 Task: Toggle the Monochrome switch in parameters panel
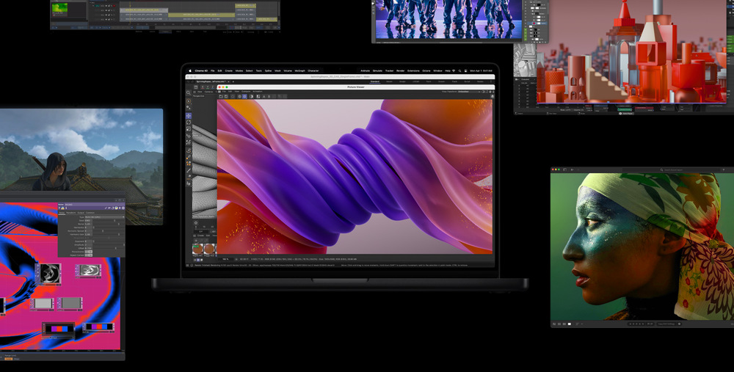click(x=89, y=252)
